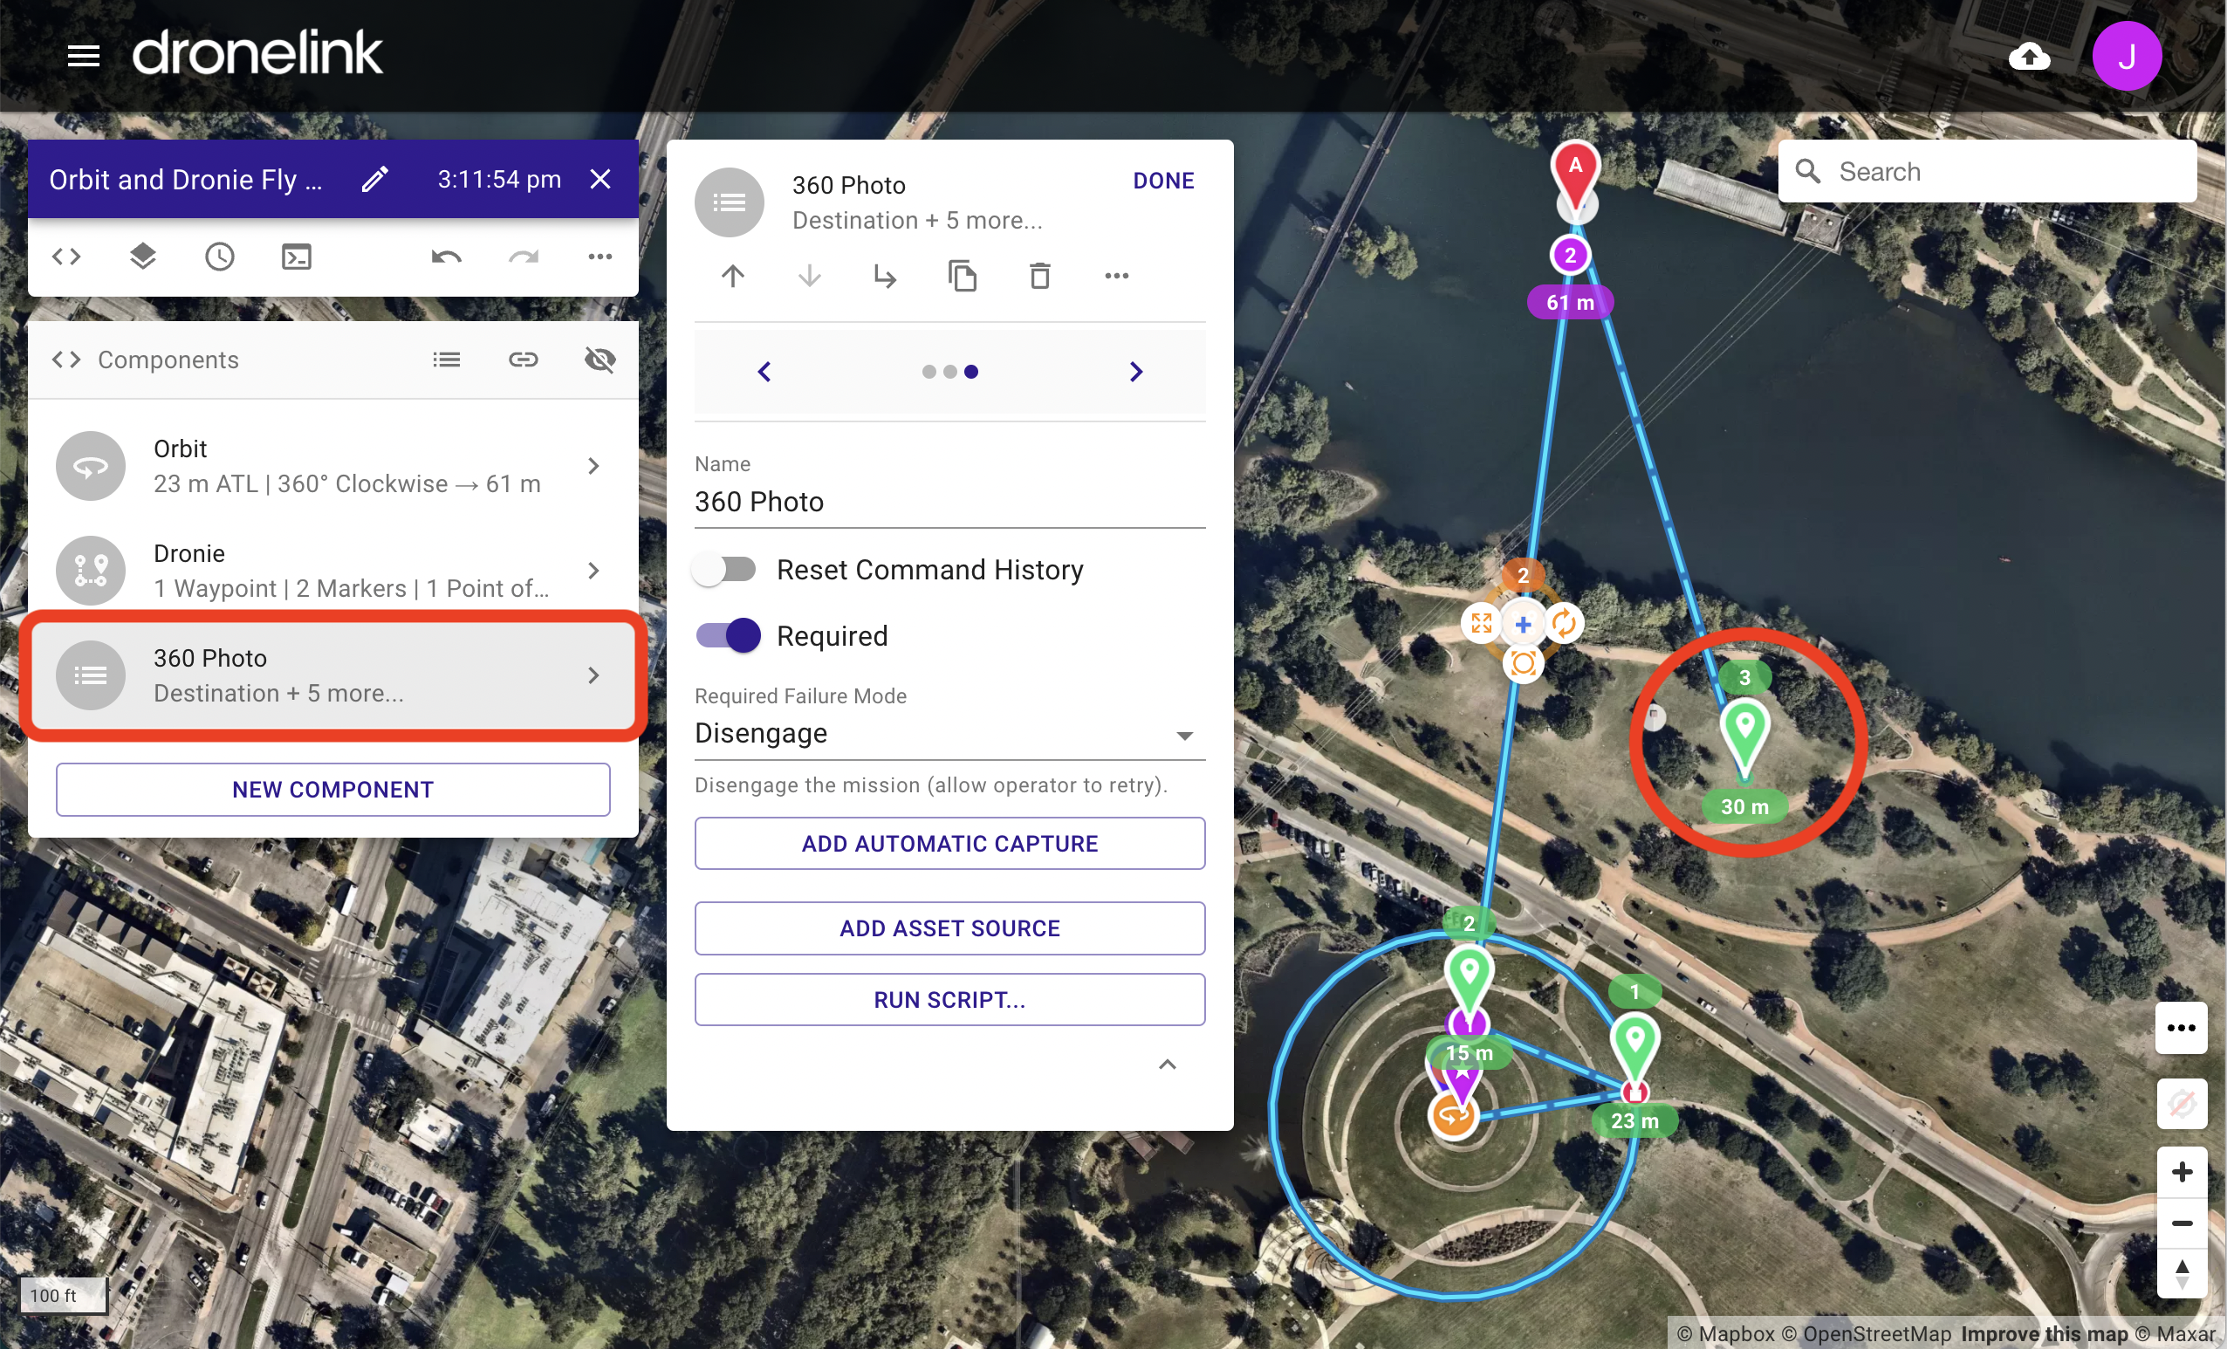Undo the last change
The image size is (2227, 1349).
pyautogui.click(x=446, y=257)
